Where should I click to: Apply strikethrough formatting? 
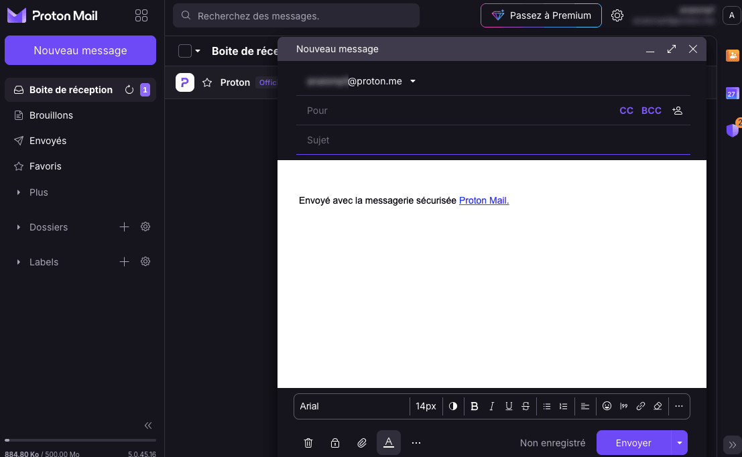pos(525,406)
